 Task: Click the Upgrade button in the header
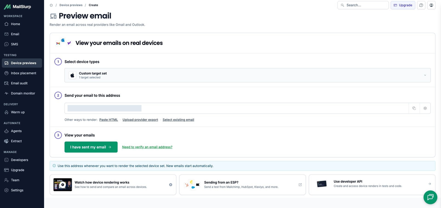[x=403, y=5]
